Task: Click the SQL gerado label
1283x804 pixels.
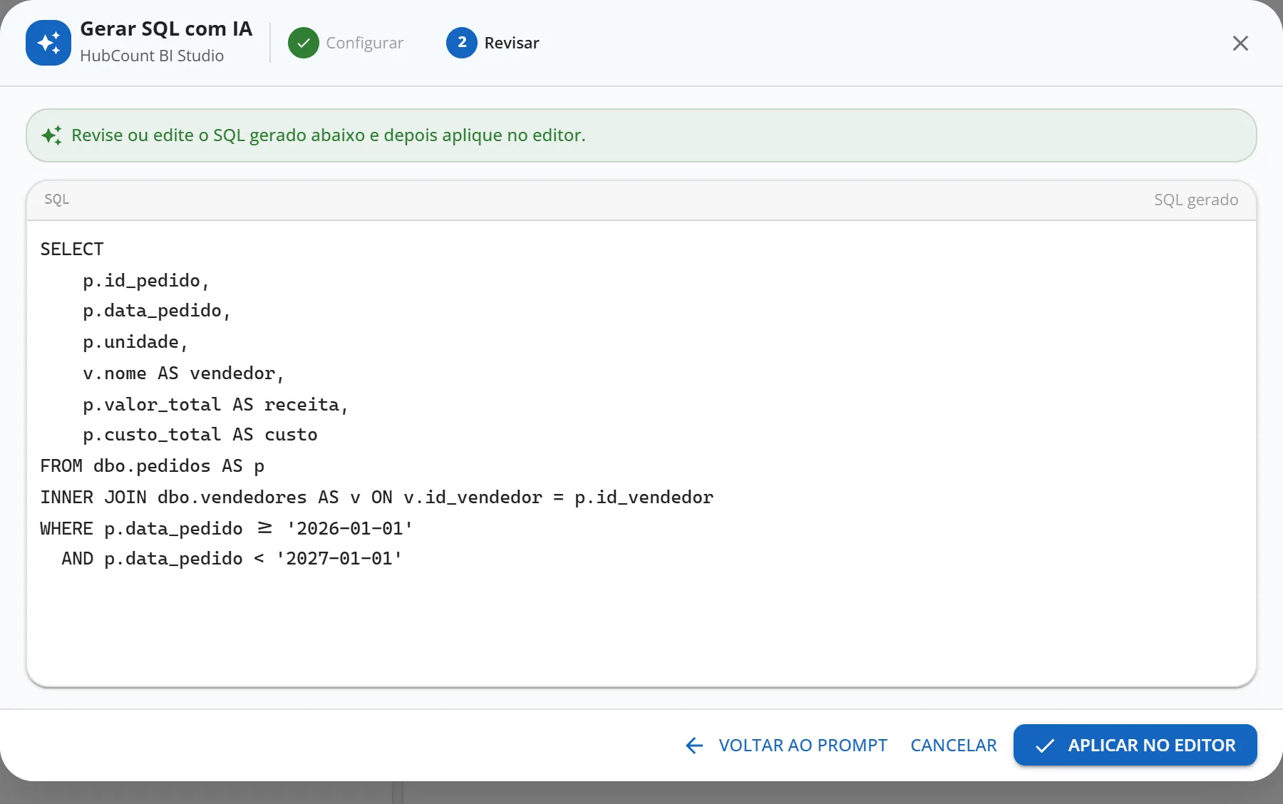Action: [1196, 200]
